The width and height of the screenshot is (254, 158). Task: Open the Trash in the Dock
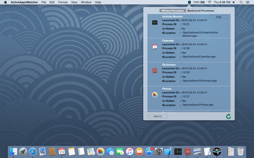[240, 152]
